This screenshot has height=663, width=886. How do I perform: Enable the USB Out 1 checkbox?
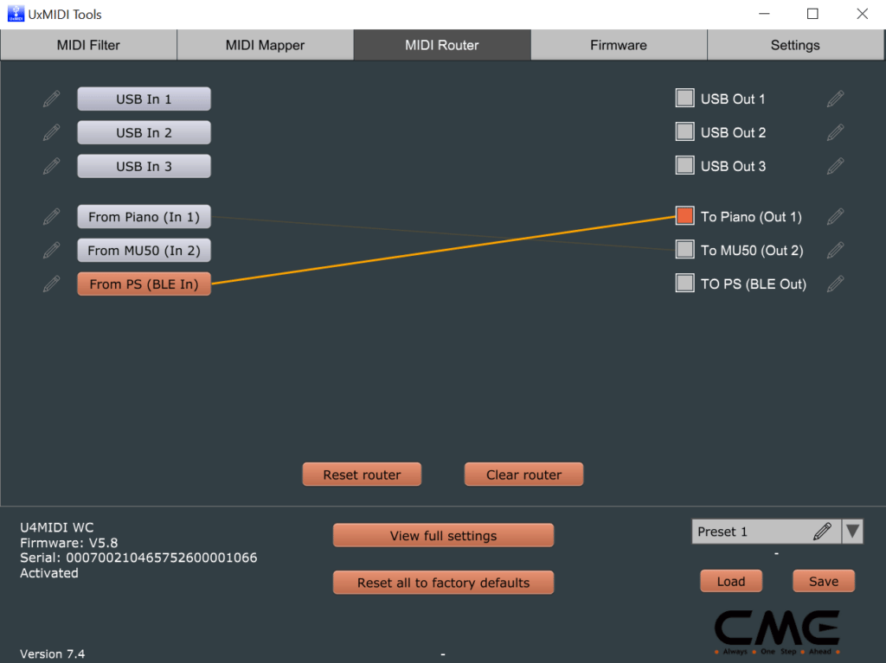coord(684,99)
